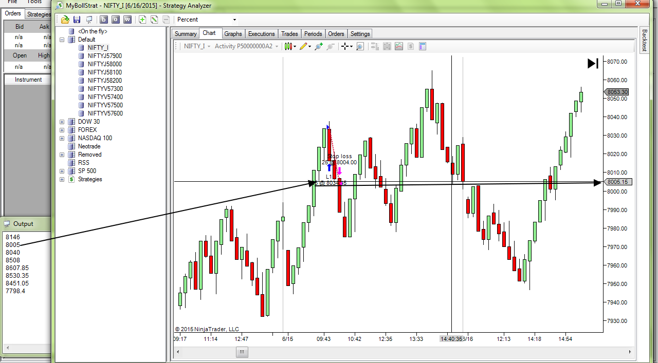The width and height of the screenshot is (658, 363).
Task: Select NIFTYV57300 in the tree
Action: (105, 89)
